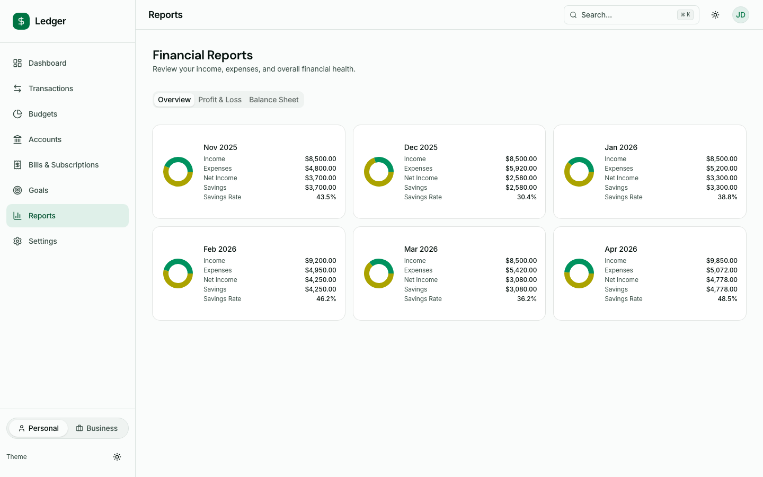
Task: Click the Bills & Subscriptions receipt icon
Action: [x=17, y=164]
